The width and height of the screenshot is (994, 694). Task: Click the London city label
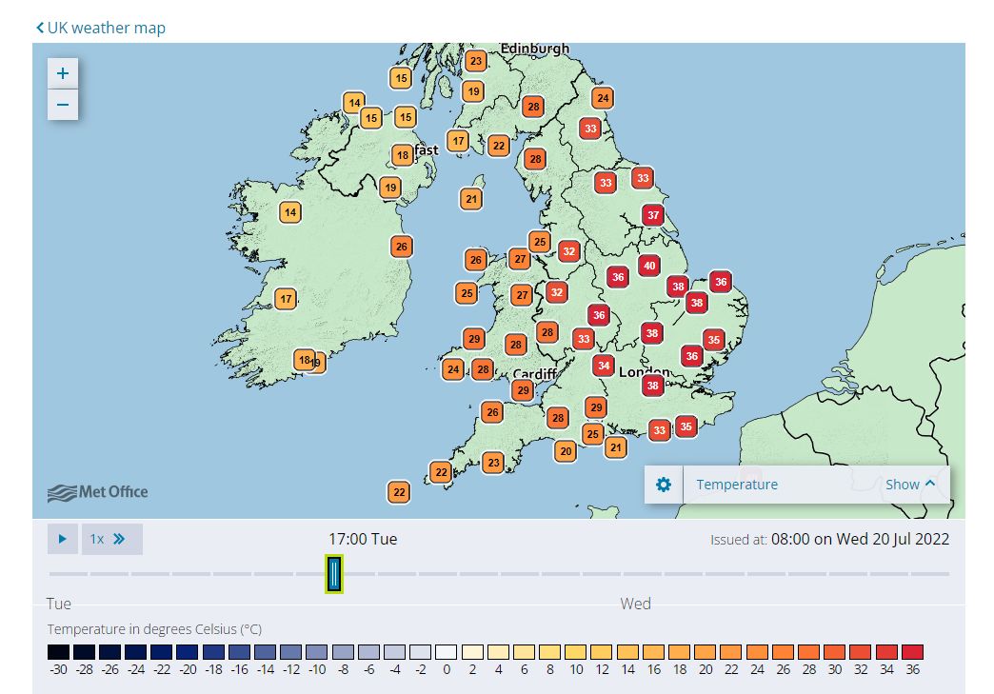644,371
